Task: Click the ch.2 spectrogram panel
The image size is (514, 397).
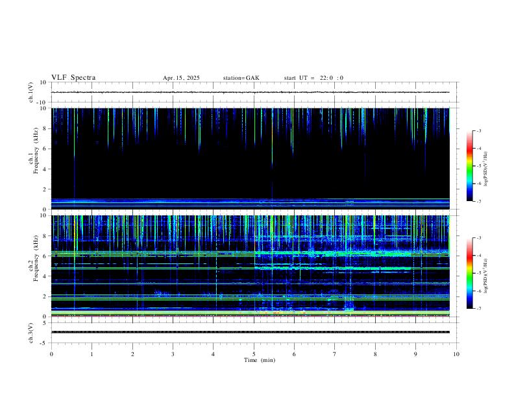Action: click(x=251, y=266)
